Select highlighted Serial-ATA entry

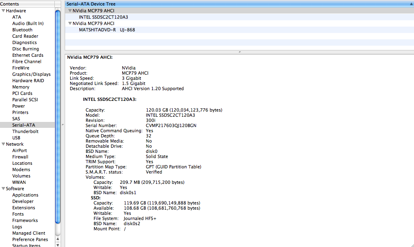(x=27, y=125)
